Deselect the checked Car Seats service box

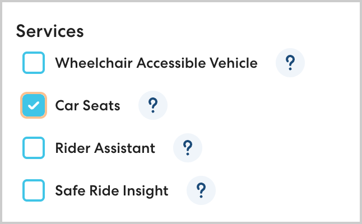[x=34, y=105]
